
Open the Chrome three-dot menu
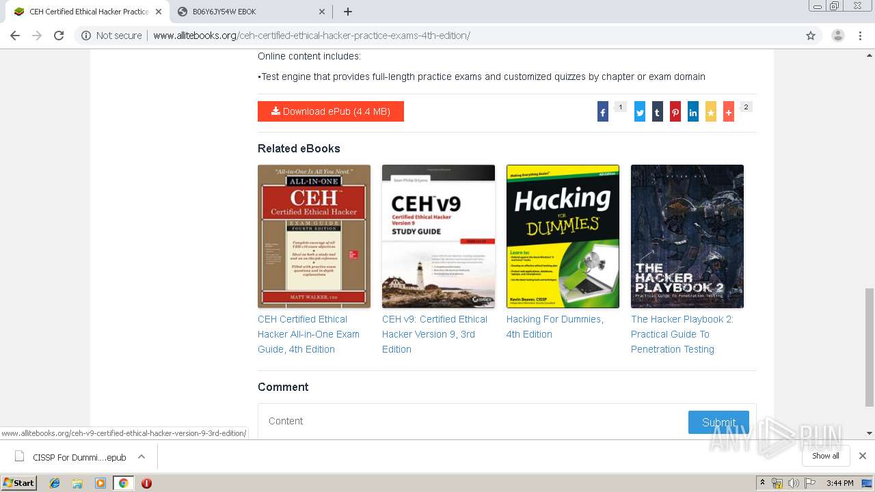point(861,36)
